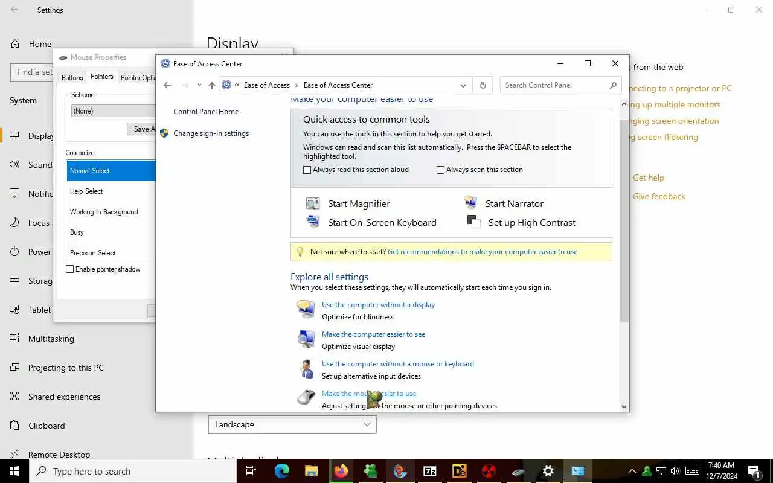Click the scrollbar down arrow in Ease of Access Center

(624, 406)
